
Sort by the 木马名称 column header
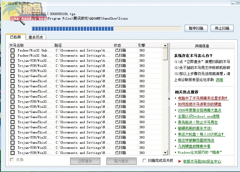click(31, 45)
